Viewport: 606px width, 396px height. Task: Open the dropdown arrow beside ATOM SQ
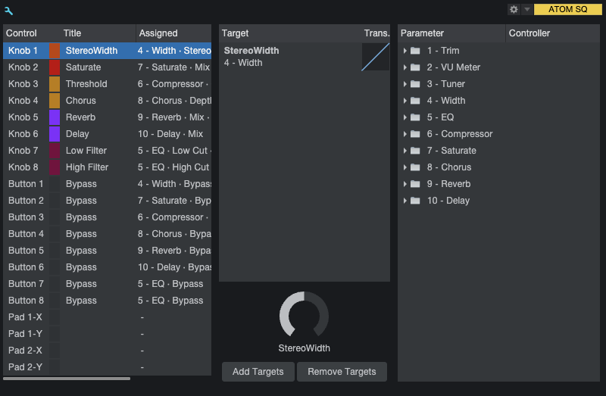click(526, 9)
